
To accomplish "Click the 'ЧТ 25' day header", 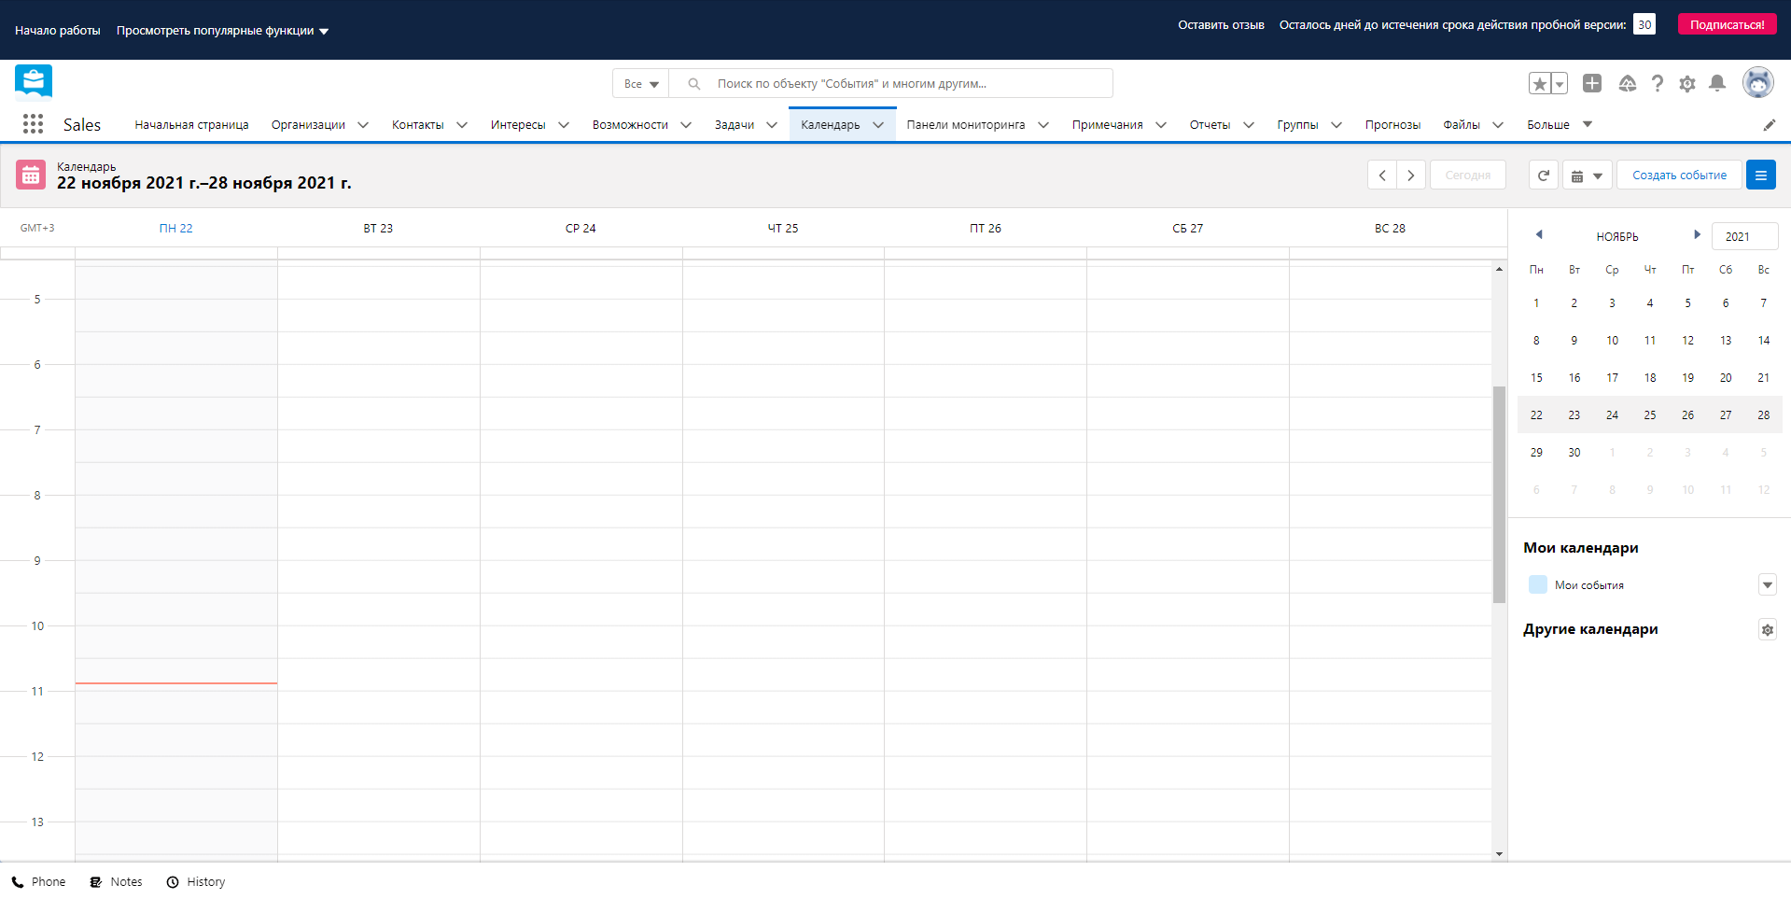I will coord(783,229).
